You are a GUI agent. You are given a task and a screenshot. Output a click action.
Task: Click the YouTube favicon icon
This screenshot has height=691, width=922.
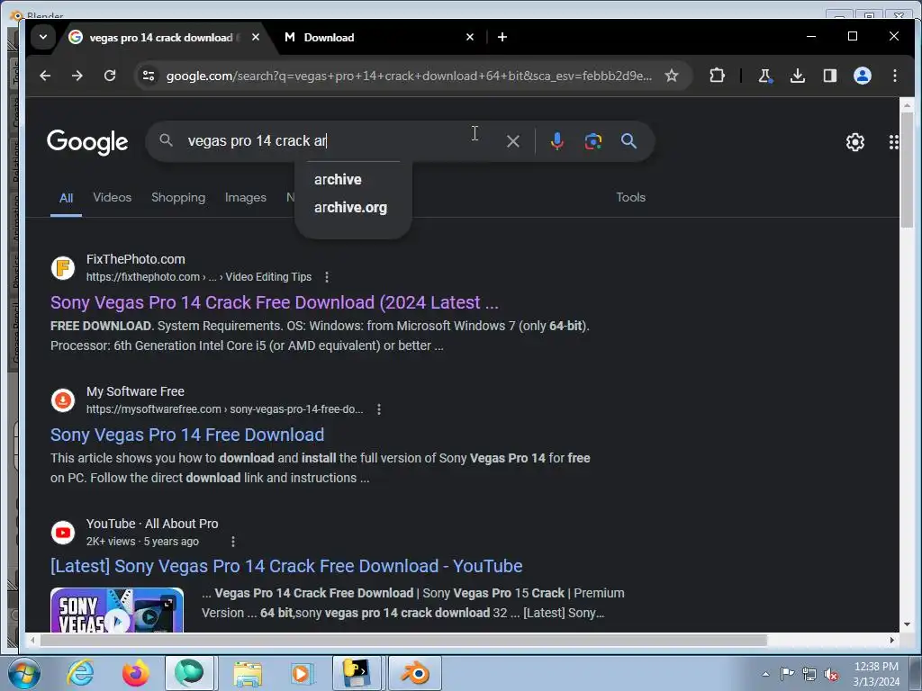coord(63,533)
